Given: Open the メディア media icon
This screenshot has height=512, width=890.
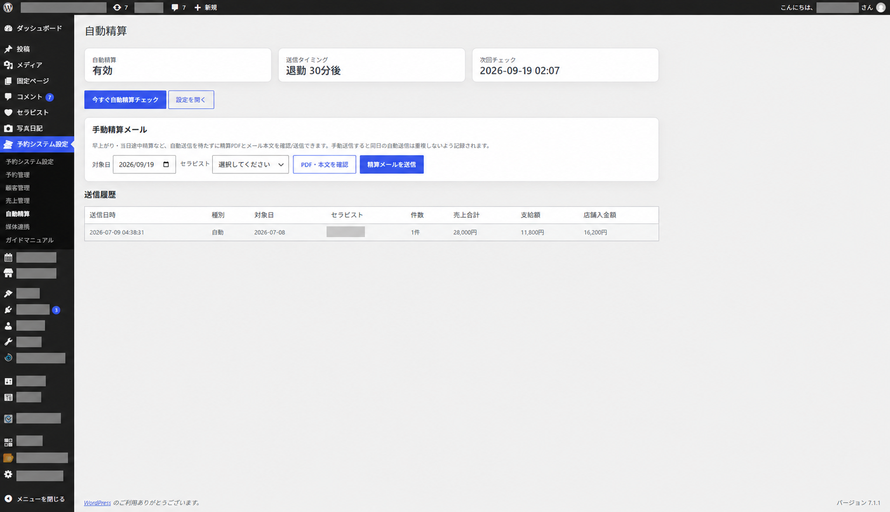Looking at the screenshot, I should click(x=8, y=65).
